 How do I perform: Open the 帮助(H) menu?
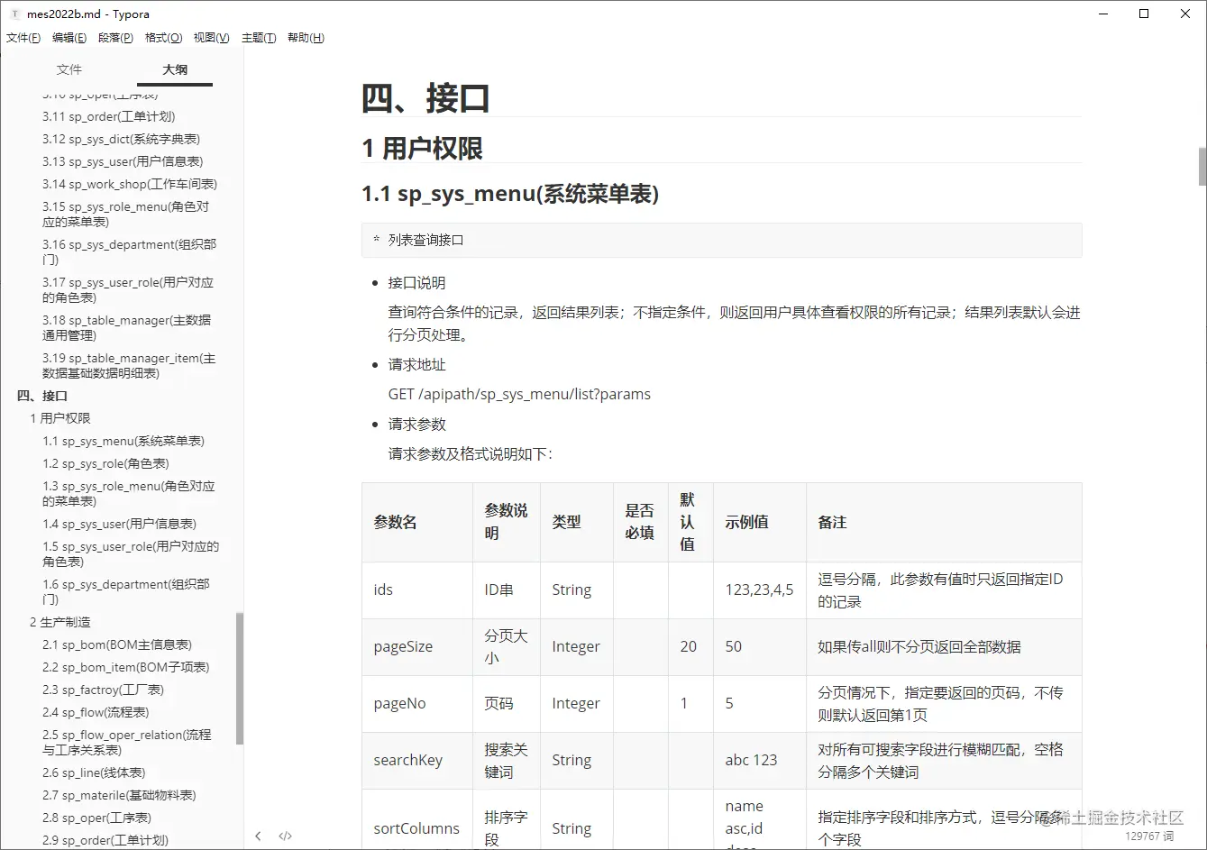[x=306, y=37]
